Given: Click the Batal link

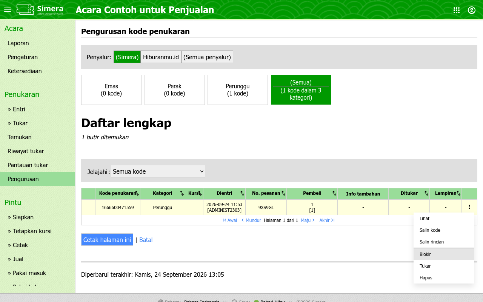Looking at the screenshot, I should (x=146, y=240).
